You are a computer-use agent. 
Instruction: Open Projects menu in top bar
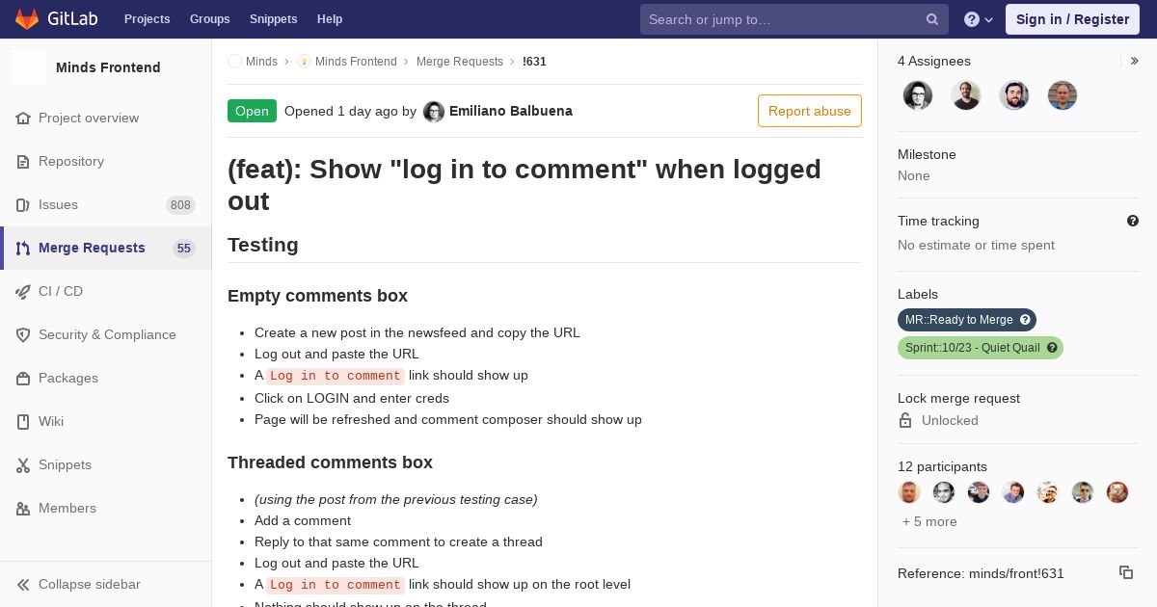tap(147, 19)
